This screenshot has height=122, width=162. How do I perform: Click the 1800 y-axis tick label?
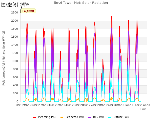(x=15, y=29)
